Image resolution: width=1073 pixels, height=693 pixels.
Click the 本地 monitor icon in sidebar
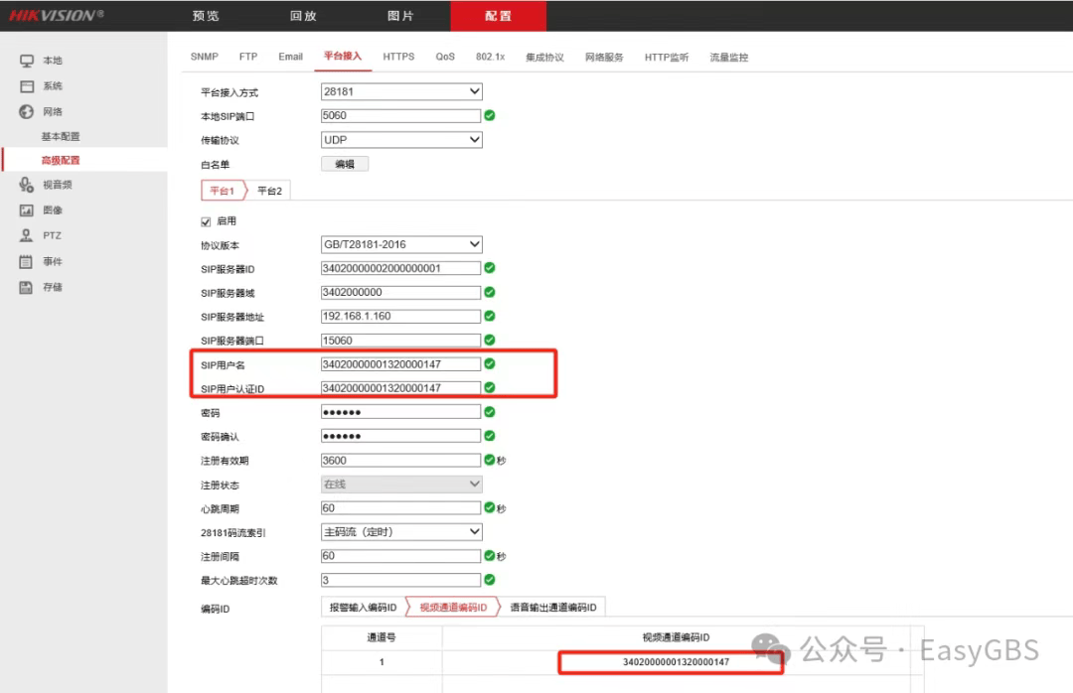tap(27, 62)
